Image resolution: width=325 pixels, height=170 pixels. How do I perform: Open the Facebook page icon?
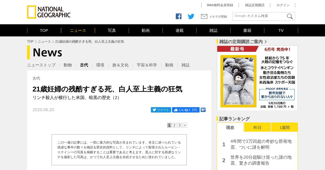tap(178, 16)
